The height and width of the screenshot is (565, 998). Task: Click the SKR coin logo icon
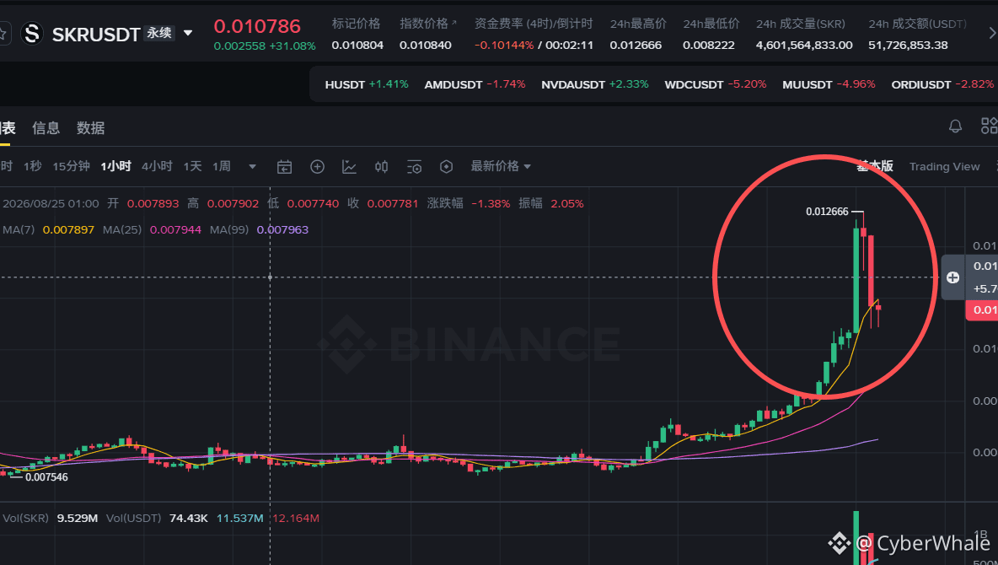pyautogui.click(x=32, y=33)
